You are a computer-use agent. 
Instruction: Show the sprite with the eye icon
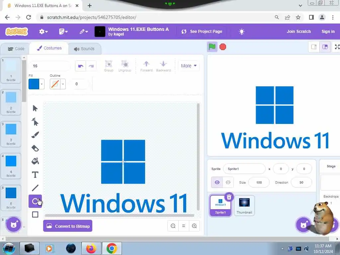[217, 182]
